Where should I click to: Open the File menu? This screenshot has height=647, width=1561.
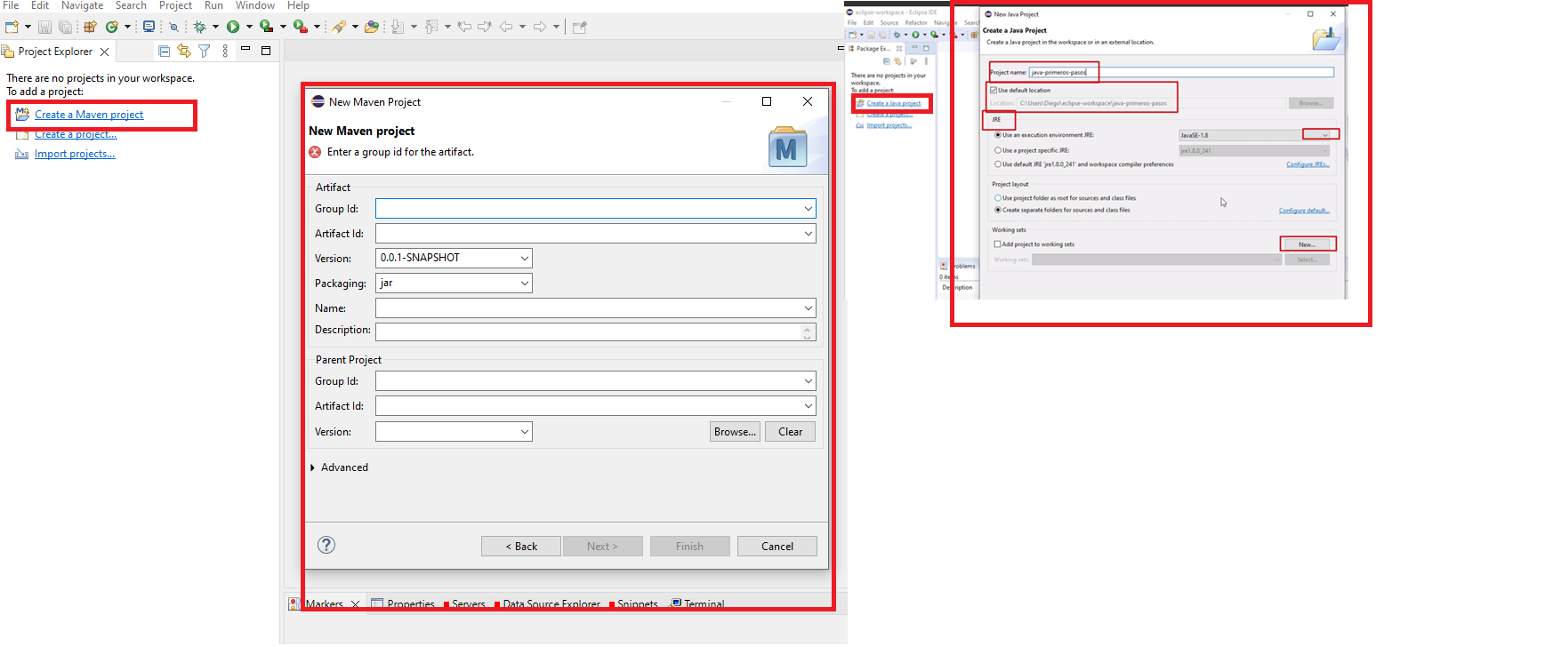(x=11, y=5)
